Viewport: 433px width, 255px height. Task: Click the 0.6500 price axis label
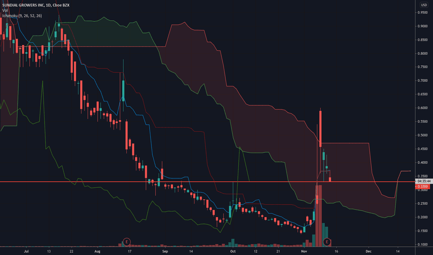coord(422,94)
